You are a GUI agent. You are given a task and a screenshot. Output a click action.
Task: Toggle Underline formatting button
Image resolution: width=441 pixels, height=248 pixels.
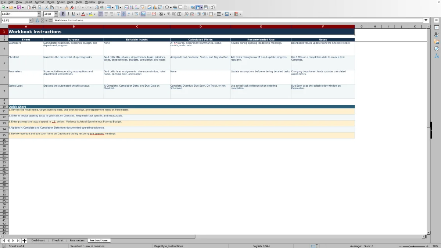point(73,14)
